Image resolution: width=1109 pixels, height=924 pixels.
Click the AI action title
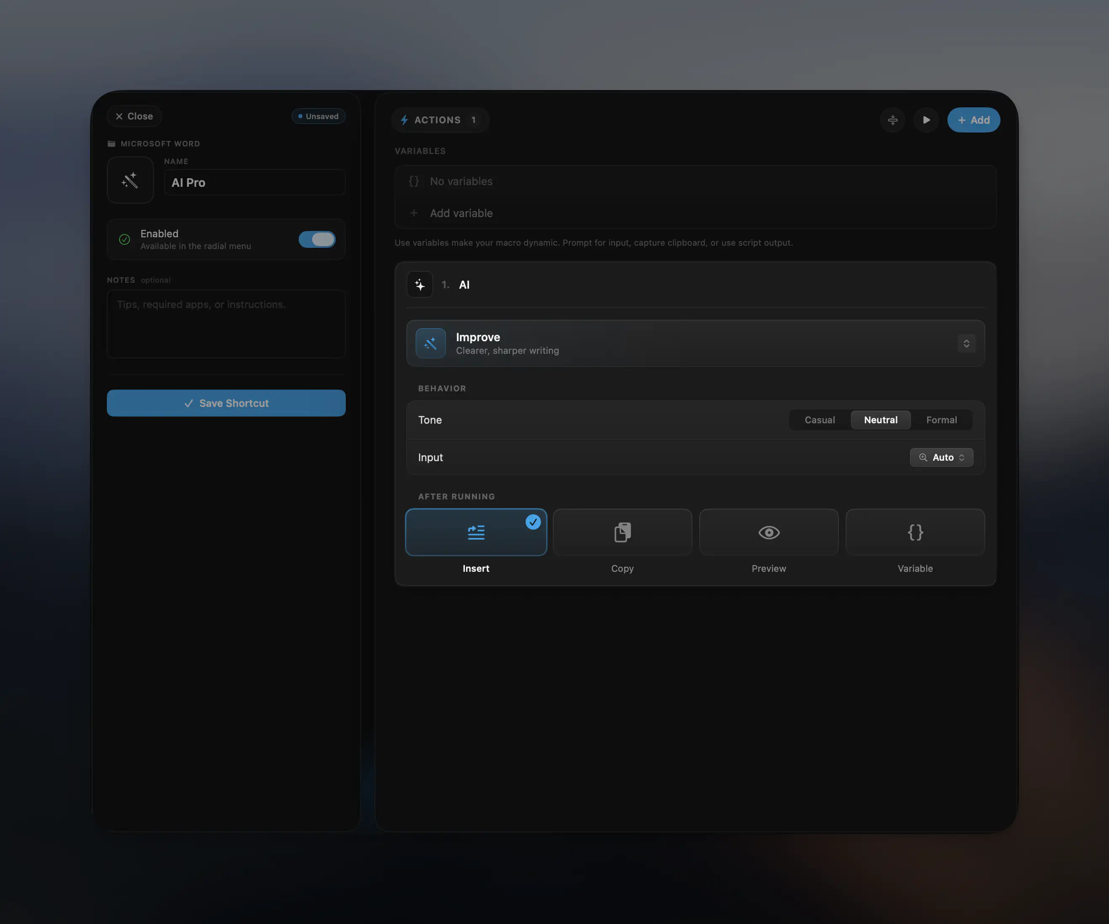(x=464, y=285)
